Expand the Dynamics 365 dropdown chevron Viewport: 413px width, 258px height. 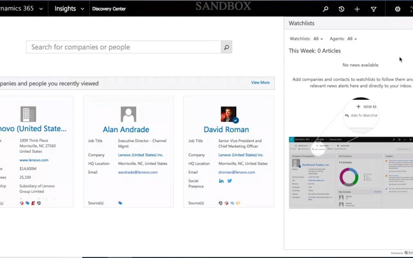41,9
